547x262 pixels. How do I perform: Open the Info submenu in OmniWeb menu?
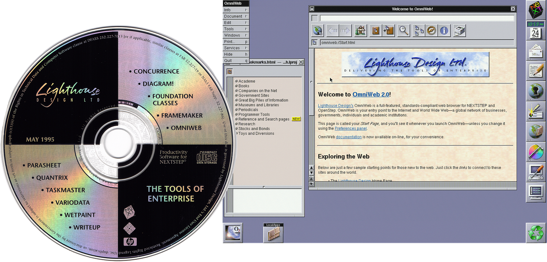pyautogui.click(x=236, y=10)
